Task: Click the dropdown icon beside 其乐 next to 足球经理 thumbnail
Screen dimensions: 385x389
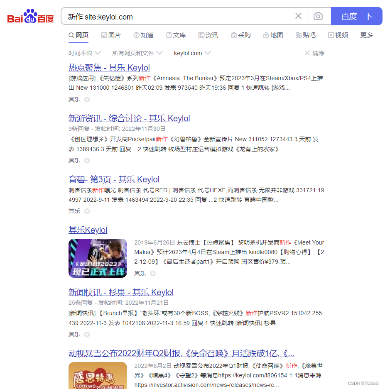Action: [x=153, y=274]
